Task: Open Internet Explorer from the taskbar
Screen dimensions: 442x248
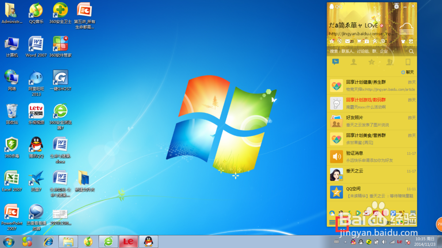Action: [48, 241]
